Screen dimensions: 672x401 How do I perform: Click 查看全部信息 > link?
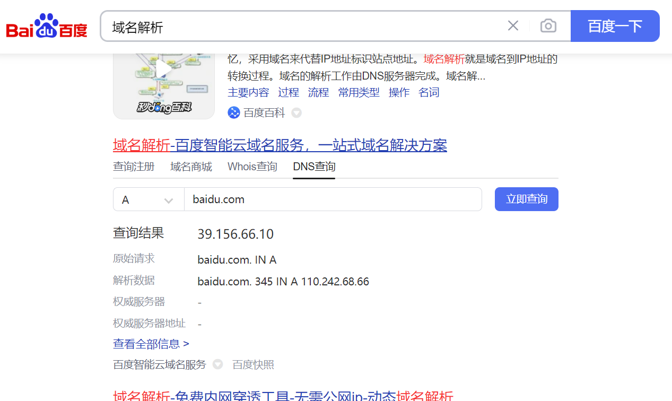(x=151, y=344)
